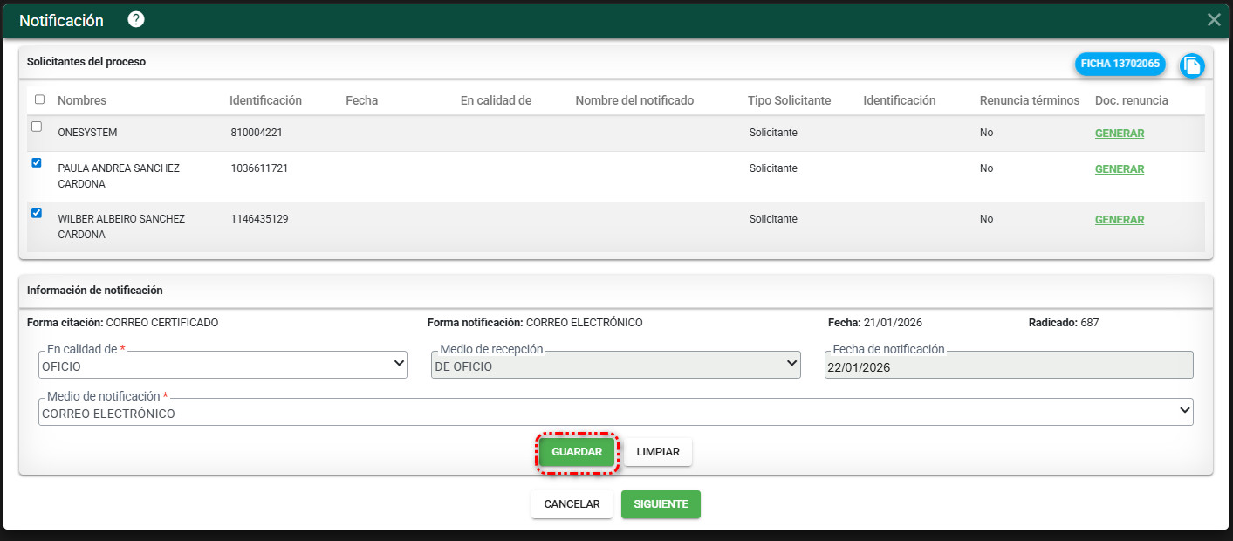Click GENERAR link for Wilber Albeiro
This screenshot has width=1233, height=541.
[1119, 220]
